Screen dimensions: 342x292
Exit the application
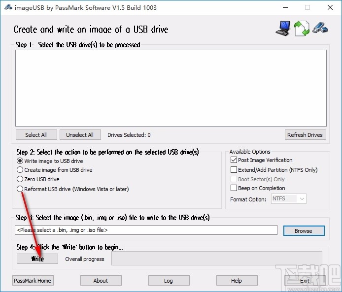[305, 281]
